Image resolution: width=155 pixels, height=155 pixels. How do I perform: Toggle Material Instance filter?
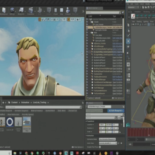tap(37, 111)
